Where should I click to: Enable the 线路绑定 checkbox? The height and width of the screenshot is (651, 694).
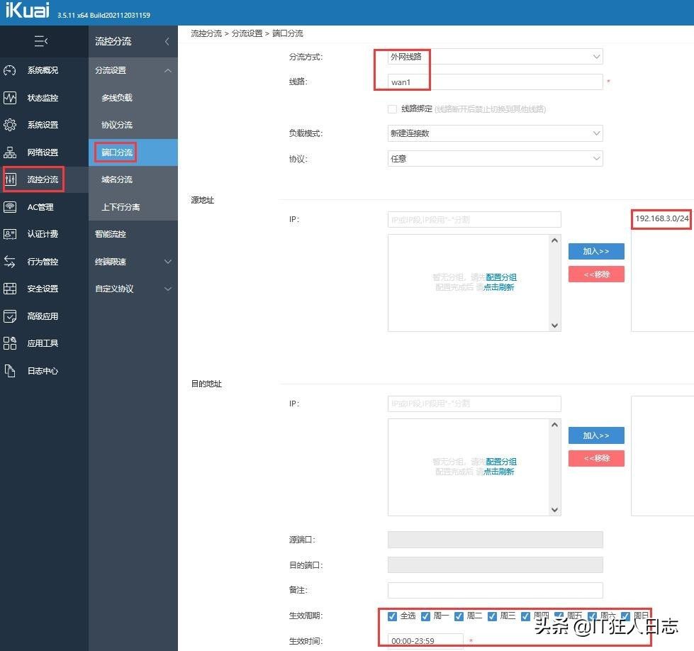point(392,109)
